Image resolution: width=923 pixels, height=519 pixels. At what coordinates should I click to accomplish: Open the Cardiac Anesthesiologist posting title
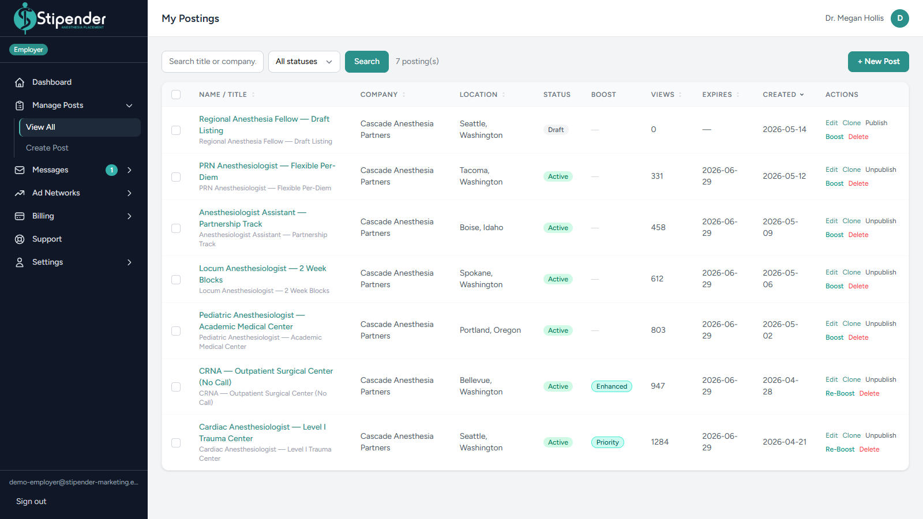pyautogui.click(x=262, y=433)
